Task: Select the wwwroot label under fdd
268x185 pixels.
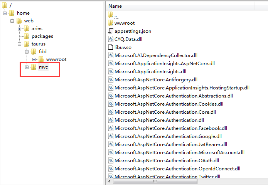Action: pyautogui.click(x=56, y=59)
